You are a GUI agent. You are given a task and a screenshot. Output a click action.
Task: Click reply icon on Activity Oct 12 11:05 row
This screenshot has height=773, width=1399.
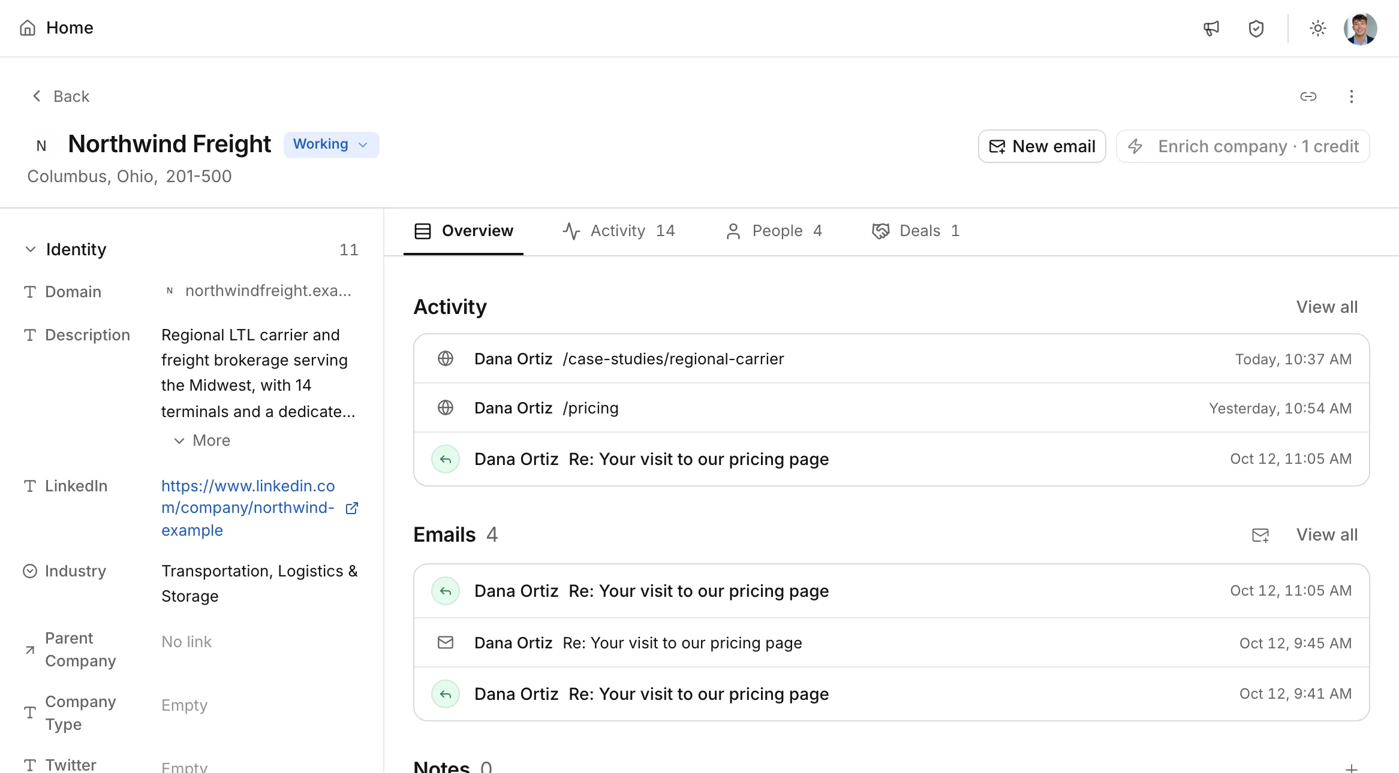446,459
